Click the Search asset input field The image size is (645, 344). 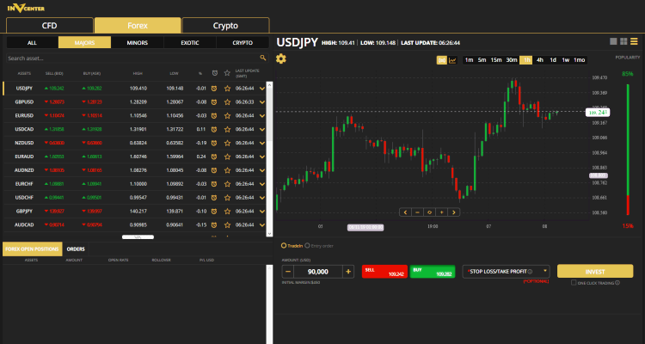point(132,58)
